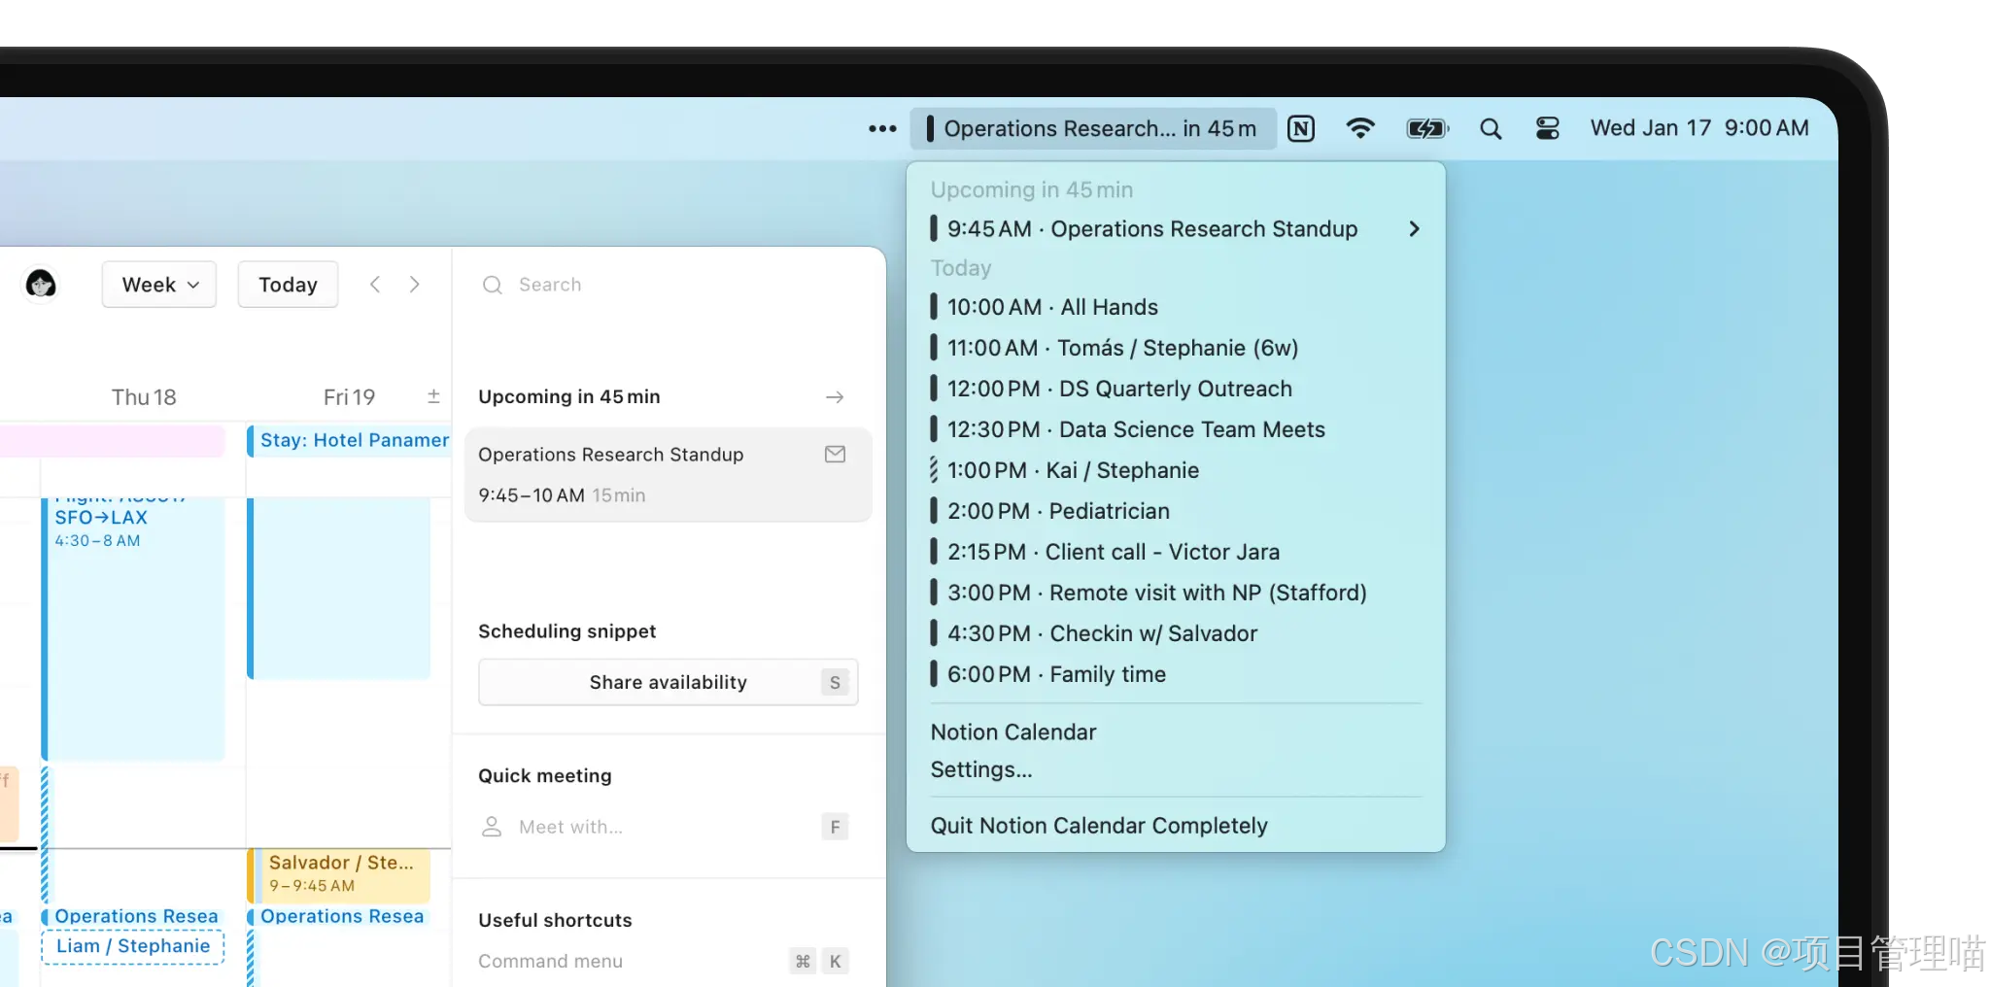Viewport: 1990px width, 987px height.
Task: Click the arrow next to Upcoming in 45 min
Action: point(835,397)
